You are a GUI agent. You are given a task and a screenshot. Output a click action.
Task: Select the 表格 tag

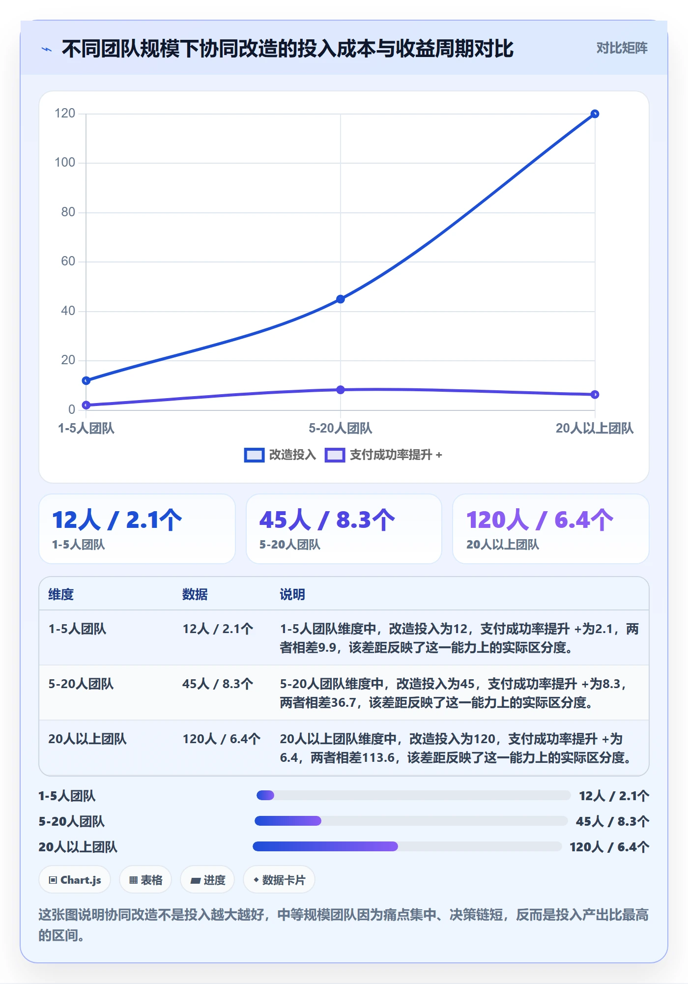pyautogui.click(x=145, y=880)
